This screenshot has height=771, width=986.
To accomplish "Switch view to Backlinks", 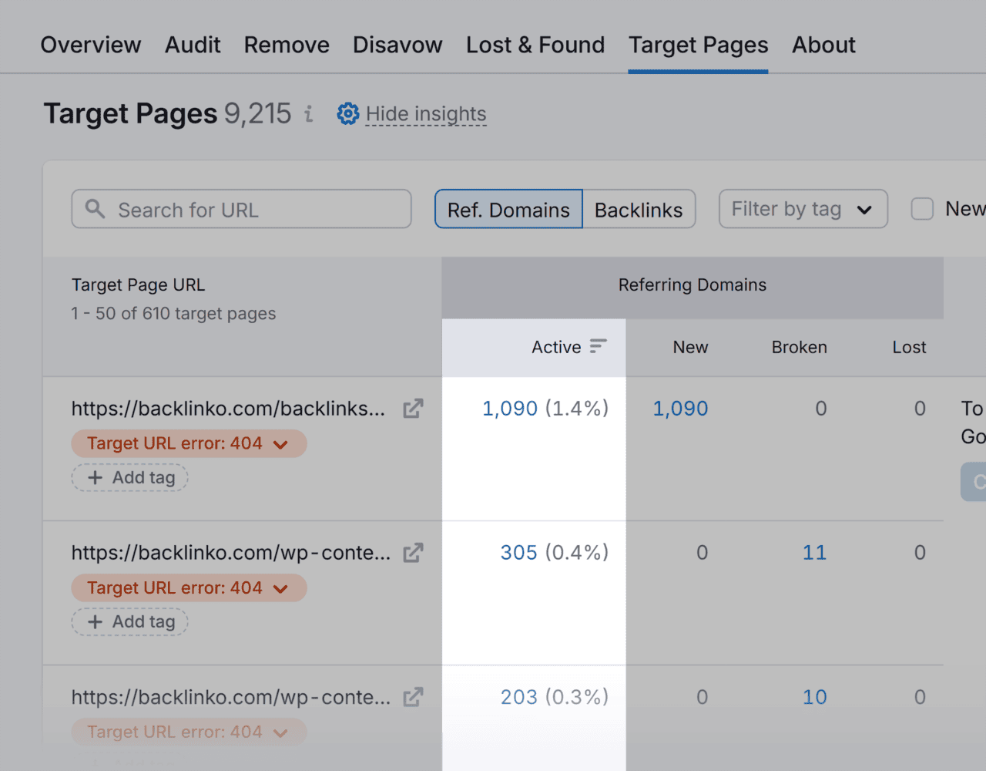I will pos(639,209).
